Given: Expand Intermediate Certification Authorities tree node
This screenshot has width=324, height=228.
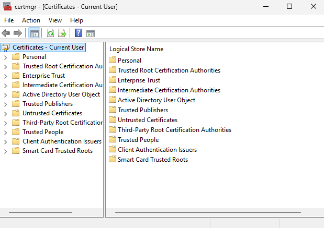Looking at the screenshot, I should pyautogui.click(x=6, y=86).
